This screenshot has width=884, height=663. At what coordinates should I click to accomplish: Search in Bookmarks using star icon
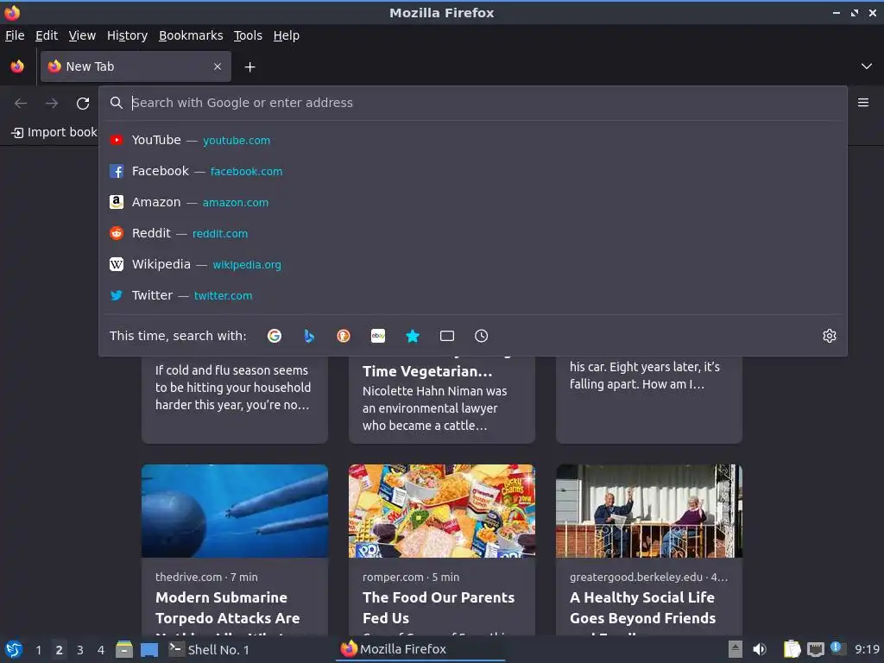413,336
